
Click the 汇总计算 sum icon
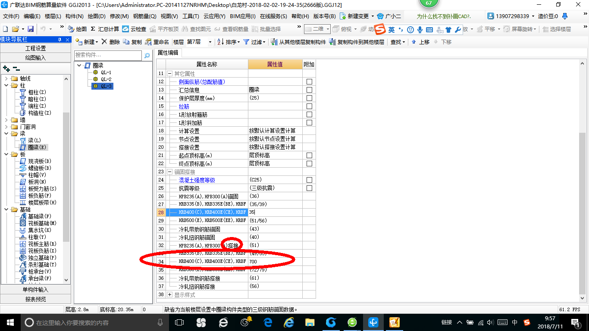coord(93,29)
